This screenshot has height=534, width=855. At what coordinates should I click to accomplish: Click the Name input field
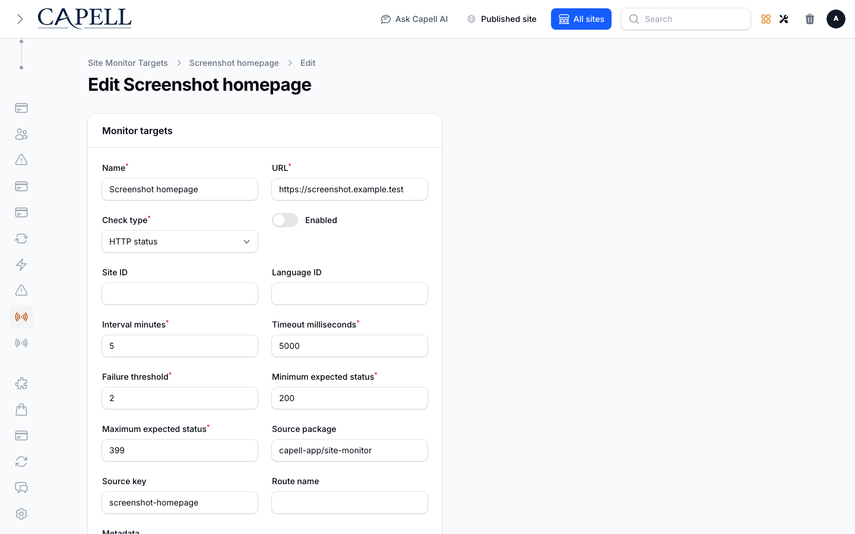coord(180,189)
